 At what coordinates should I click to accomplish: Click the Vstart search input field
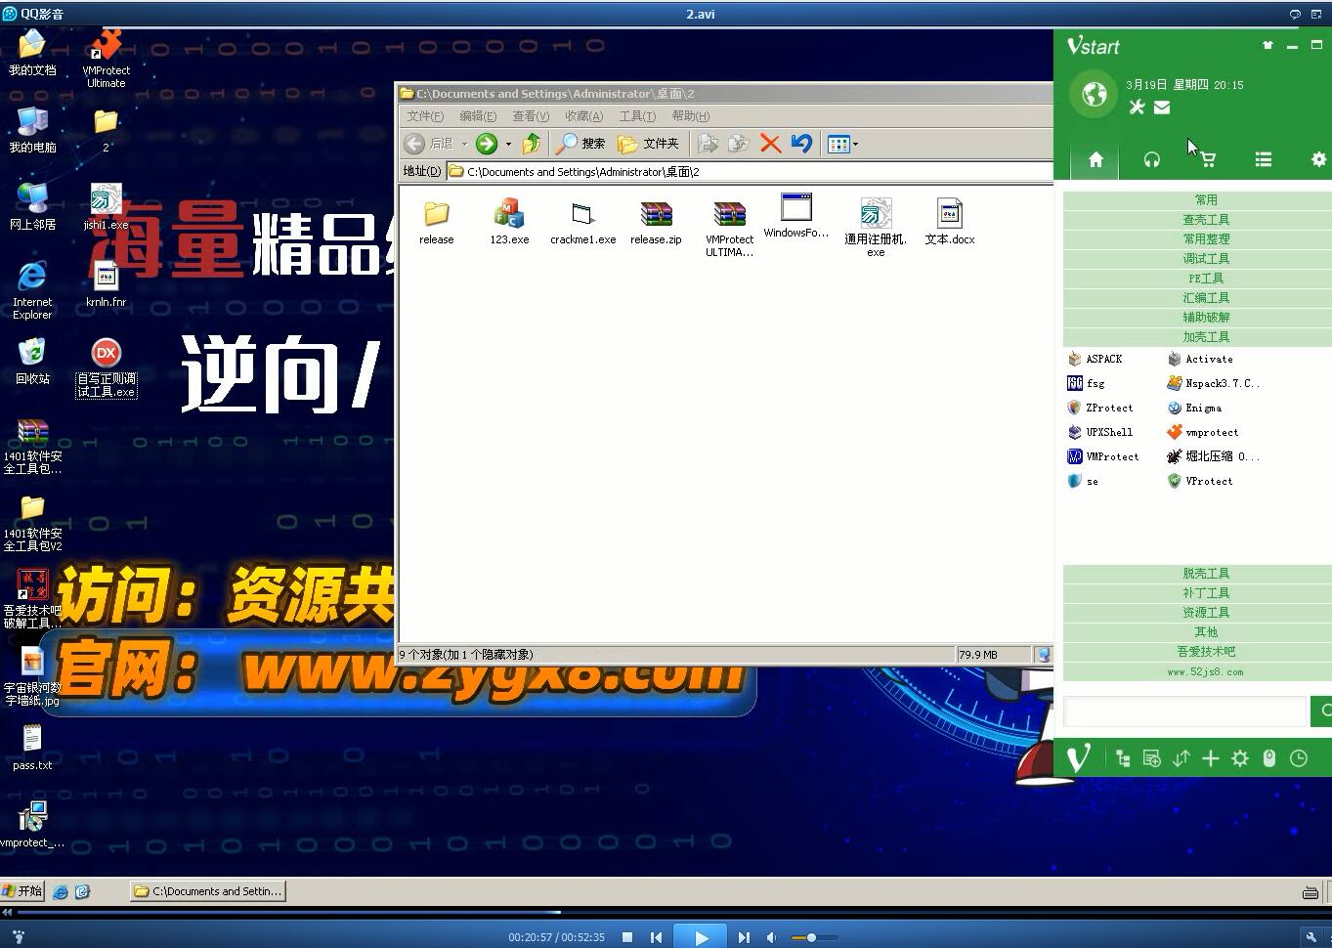click(x=1185, y=711)
